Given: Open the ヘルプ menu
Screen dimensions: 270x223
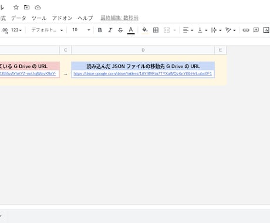Looking at the screenshot, I should pyautogui.click(x=85, y=18).
